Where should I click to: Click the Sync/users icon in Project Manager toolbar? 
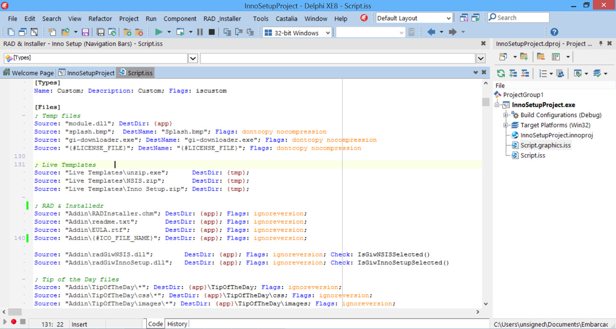click(x=560, y=74)
